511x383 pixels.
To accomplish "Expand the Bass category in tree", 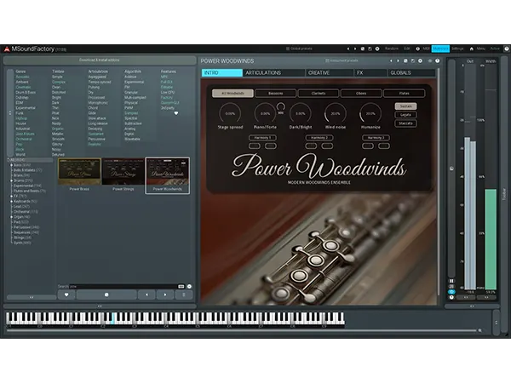I will pos(11,165).
